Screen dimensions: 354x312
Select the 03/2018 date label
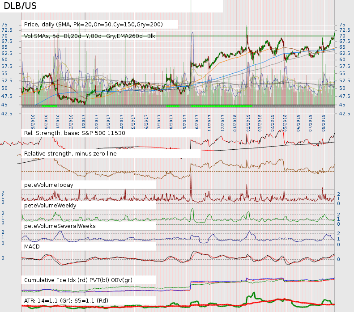pos(260,123)
